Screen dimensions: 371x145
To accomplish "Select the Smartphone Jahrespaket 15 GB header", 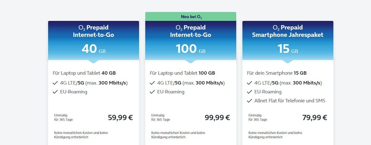I will point(288,40).
